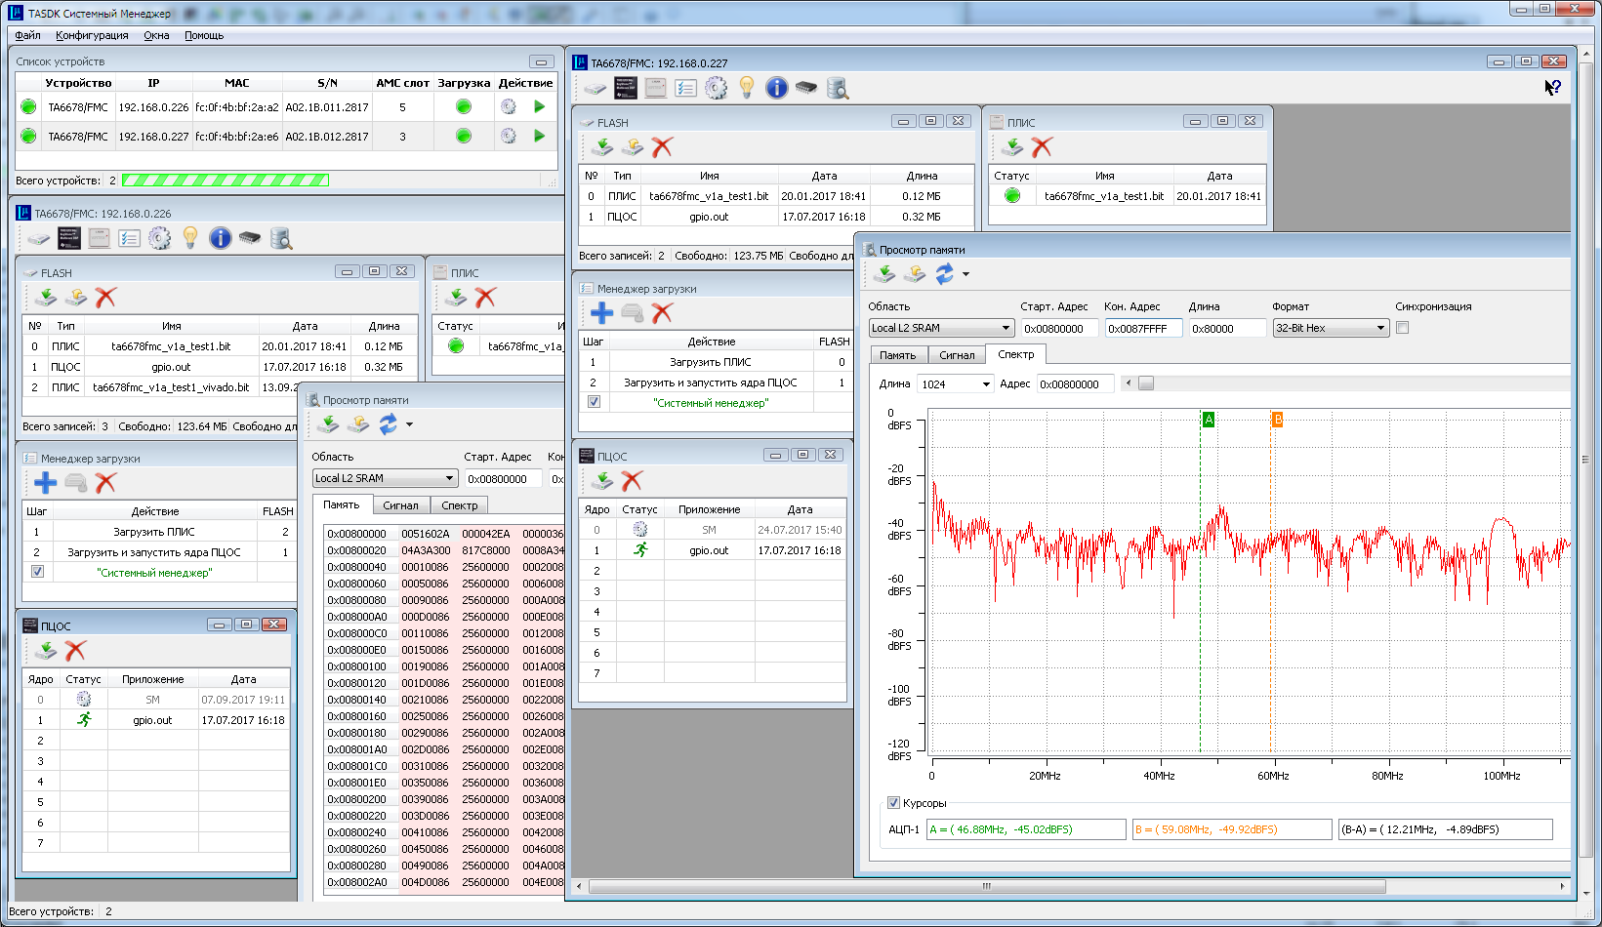Click the blue plus icon in left Менеджер загрузки
This screenshot has width=1602, height=927.
click(x=45, y=483)
